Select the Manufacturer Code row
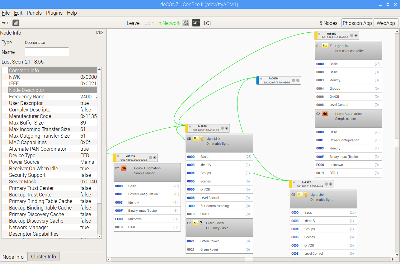 49,116
